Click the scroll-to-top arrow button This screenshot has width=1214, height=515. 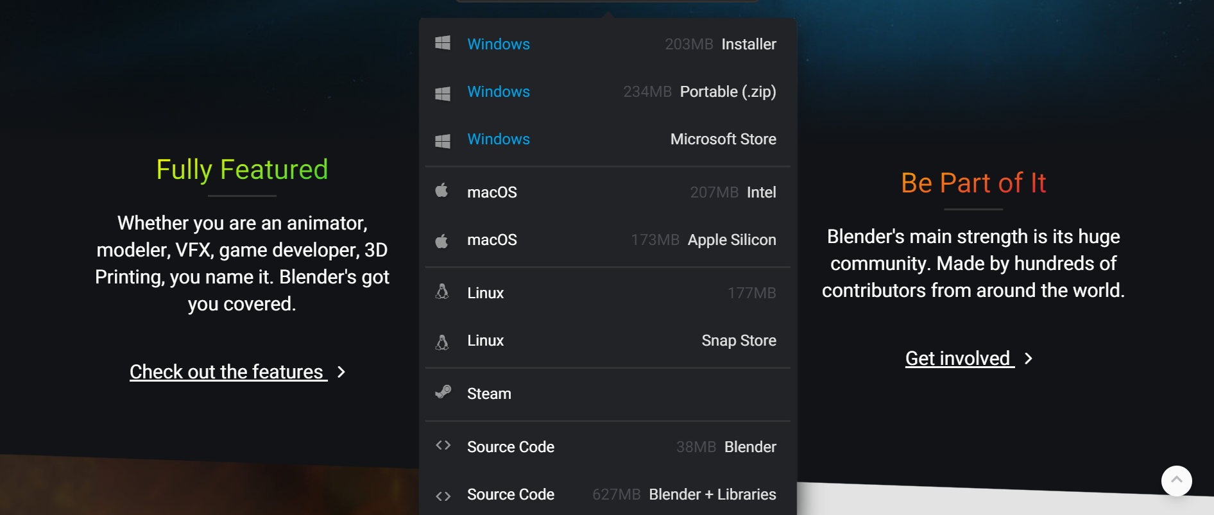click(1176, 480)
